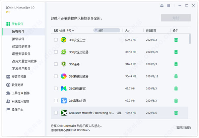Click the 软件更新 refresh icon
Image resolution: width=199 pixels, height=138 pixels.
pos(8,85)
